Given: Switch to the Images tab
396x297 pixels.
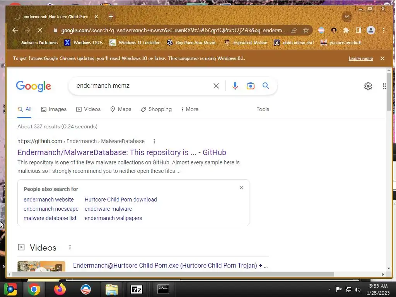Looking at the screenshot, I should 54,109.
